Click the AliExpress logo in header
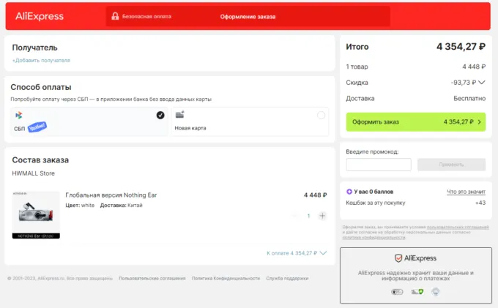This screenshot has width=498, height=308. click(x=40, y=16)
